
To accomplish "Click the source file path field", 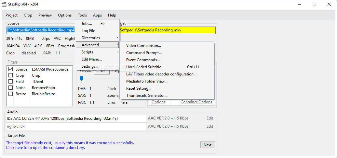I will click(x=41, y=30).
